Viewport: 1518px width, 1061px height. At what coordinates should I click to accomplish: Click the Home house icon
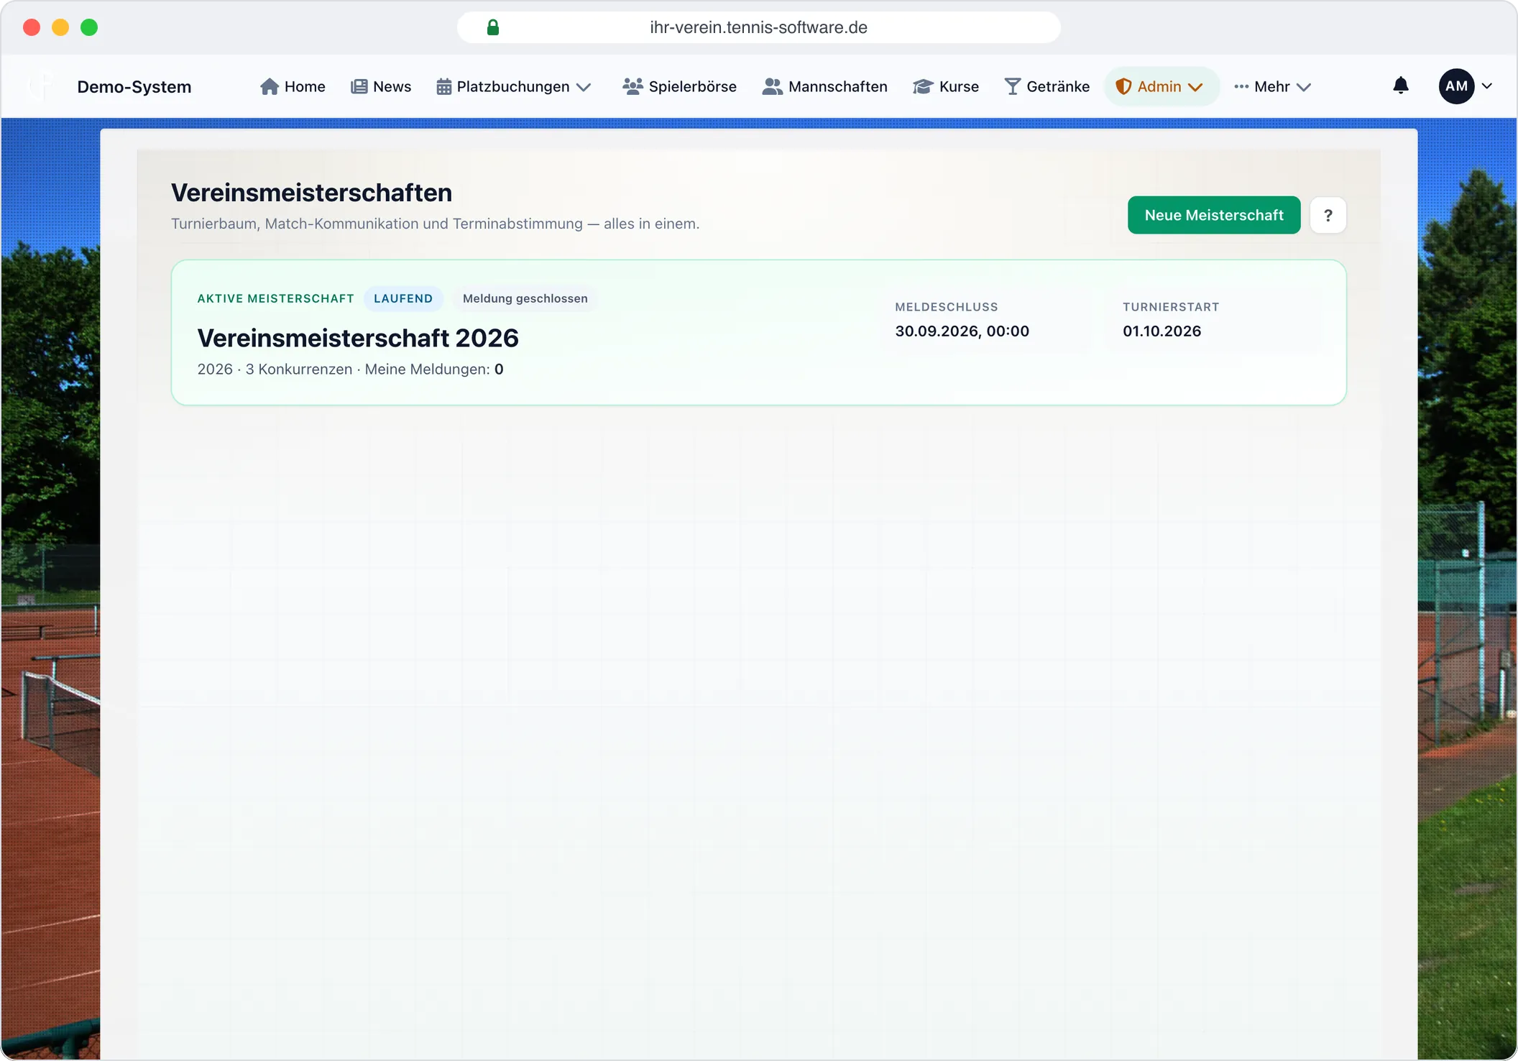(x=270, y=86)
